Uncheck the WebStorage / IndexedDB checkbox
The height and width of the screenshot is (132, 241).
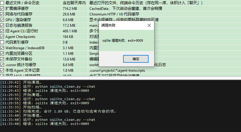click(2, 48)
